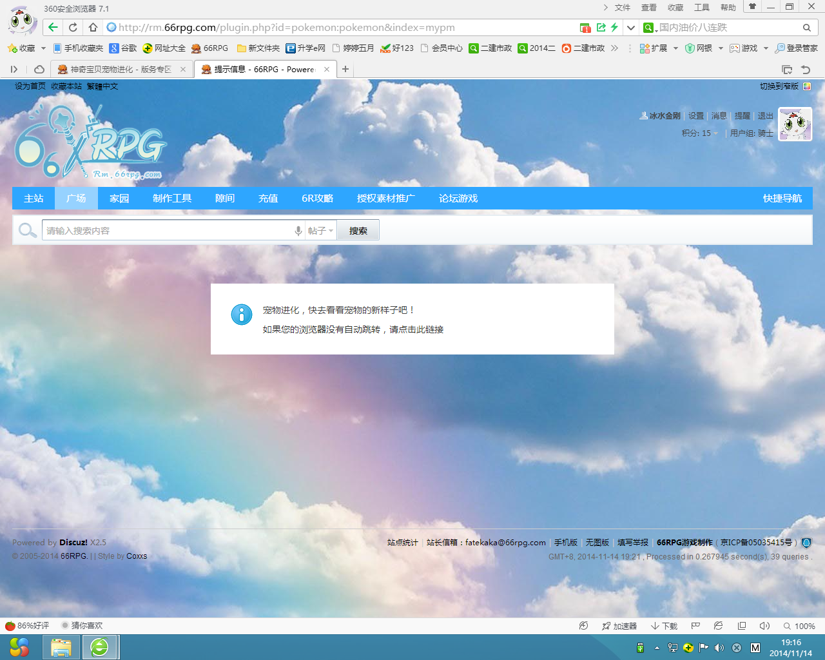The width and height of the screenshot is (825, 660).
Task: Open the user avatar thumbnail
Action: pos(795,124)
